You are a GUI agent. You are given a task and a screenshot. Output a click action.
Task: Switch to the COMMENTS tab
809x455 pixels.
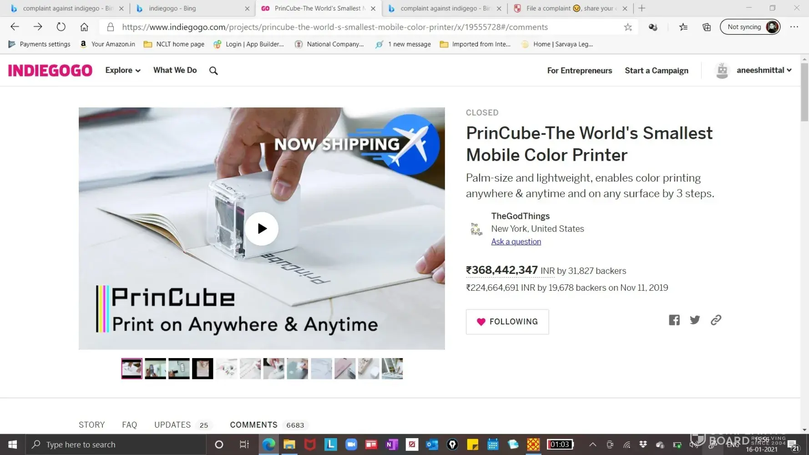(x=268, y=425)
